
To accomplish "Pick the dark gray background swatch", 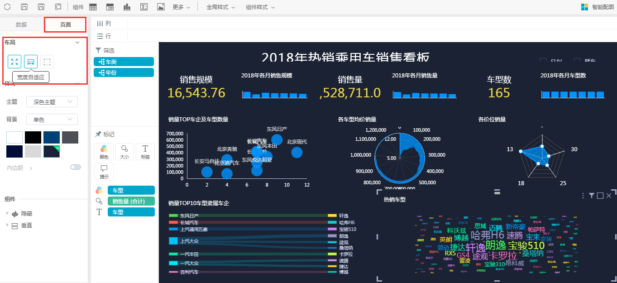I will [70, 137].
